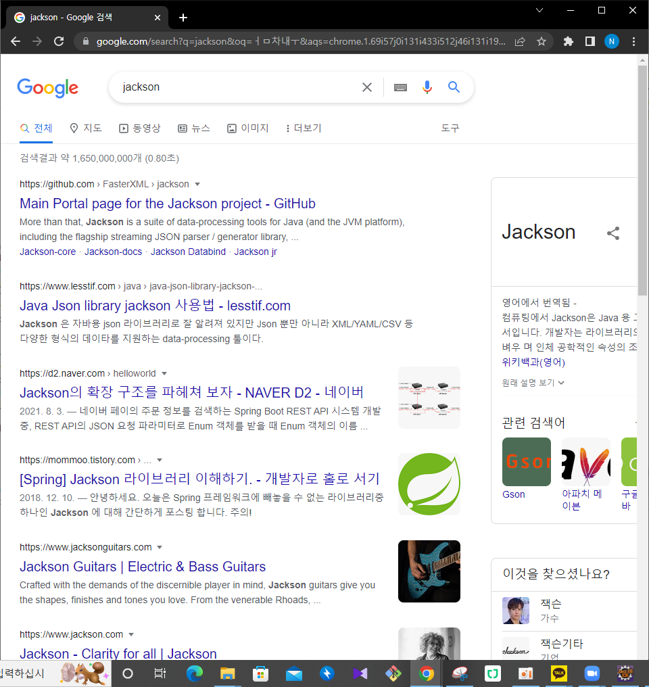Open the share this page icon in address bar
The height and width of the screenshot is (687, 649).
click(520, 42)
